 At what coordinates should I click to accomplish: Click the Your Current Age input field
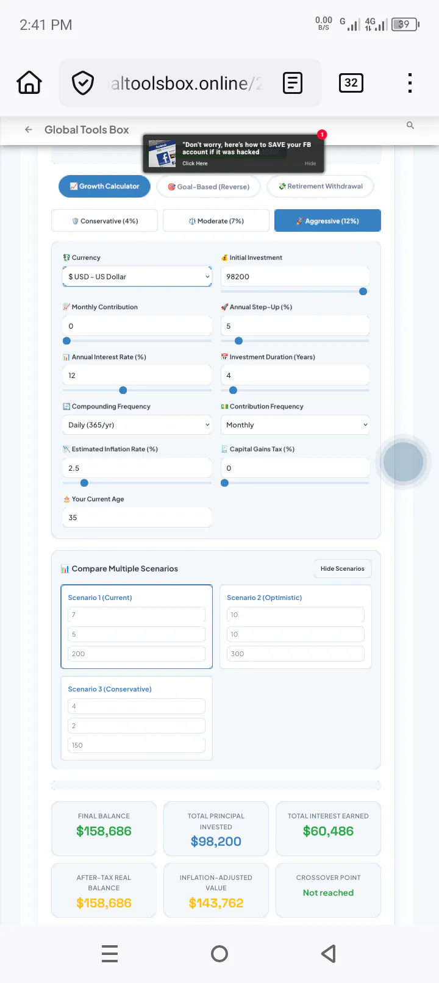(x=137, y=517)
